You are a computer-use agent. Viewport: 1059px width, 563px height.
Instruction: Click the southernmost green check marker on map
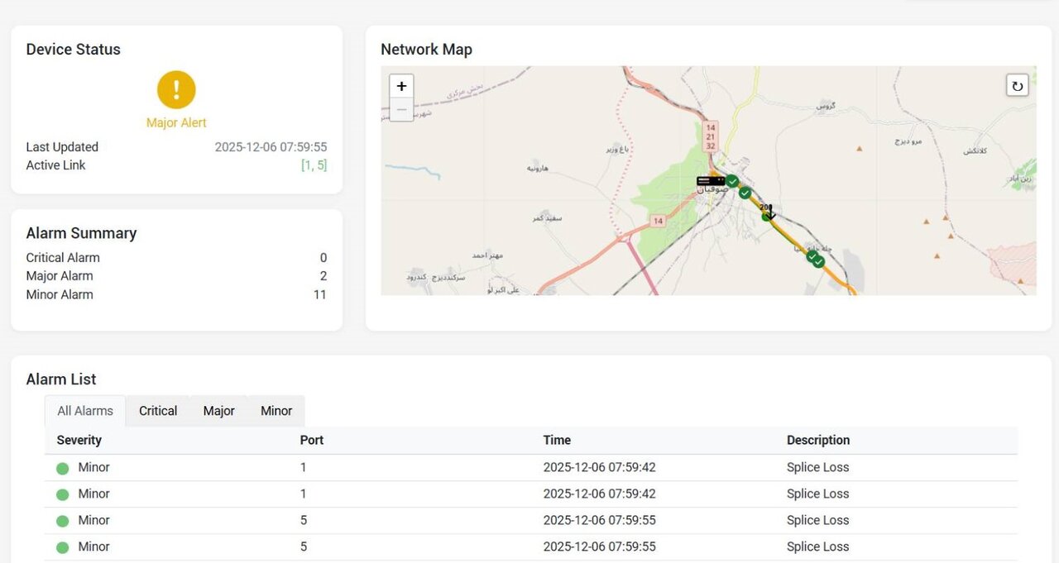pos(818,261)
